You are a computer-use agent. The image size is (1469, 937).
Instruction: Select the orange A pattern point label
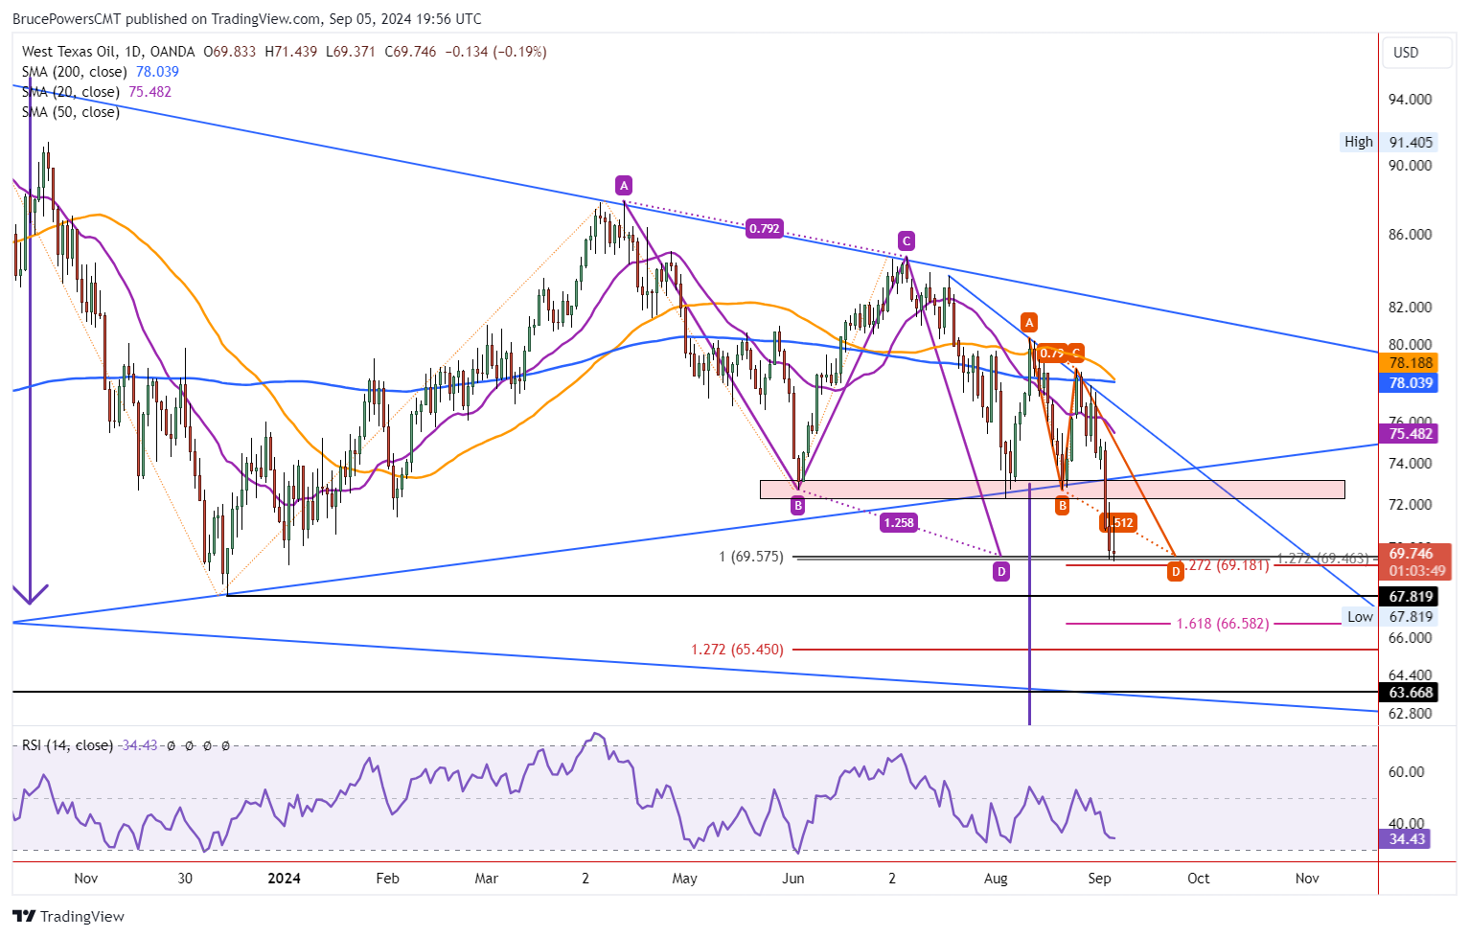(x=1029, y=321)
